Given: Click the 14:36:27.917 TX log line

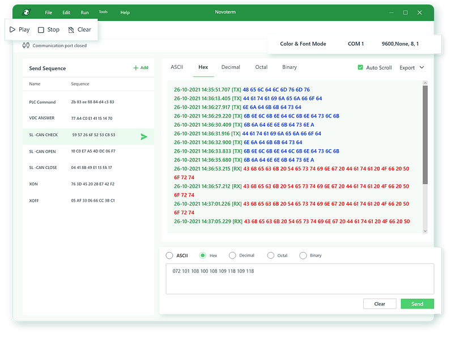Looking at the screenshot, I should 237,107.
